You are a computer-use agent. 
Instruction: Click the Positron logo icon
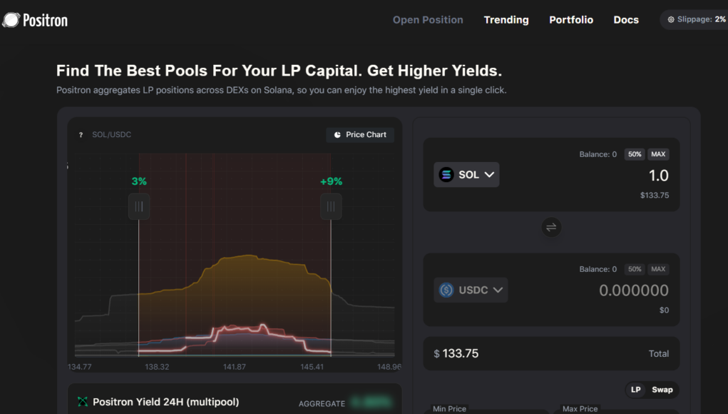coord(11,20)
